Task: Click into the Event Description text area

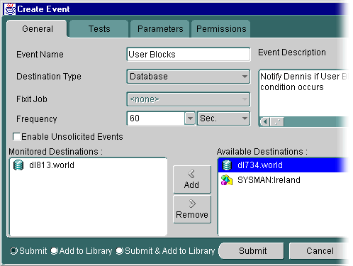Action: tap(303, 93)
